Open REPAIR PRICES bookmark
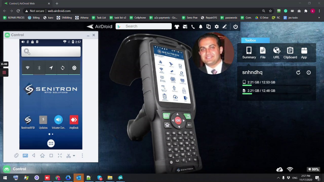324x182 pixels. click(x=14, y=18)
